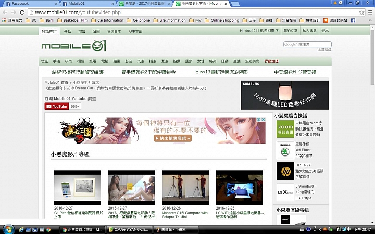Open a new browser tab
Viewport: 375px width, 234px height.
click(x=235, y=4)
